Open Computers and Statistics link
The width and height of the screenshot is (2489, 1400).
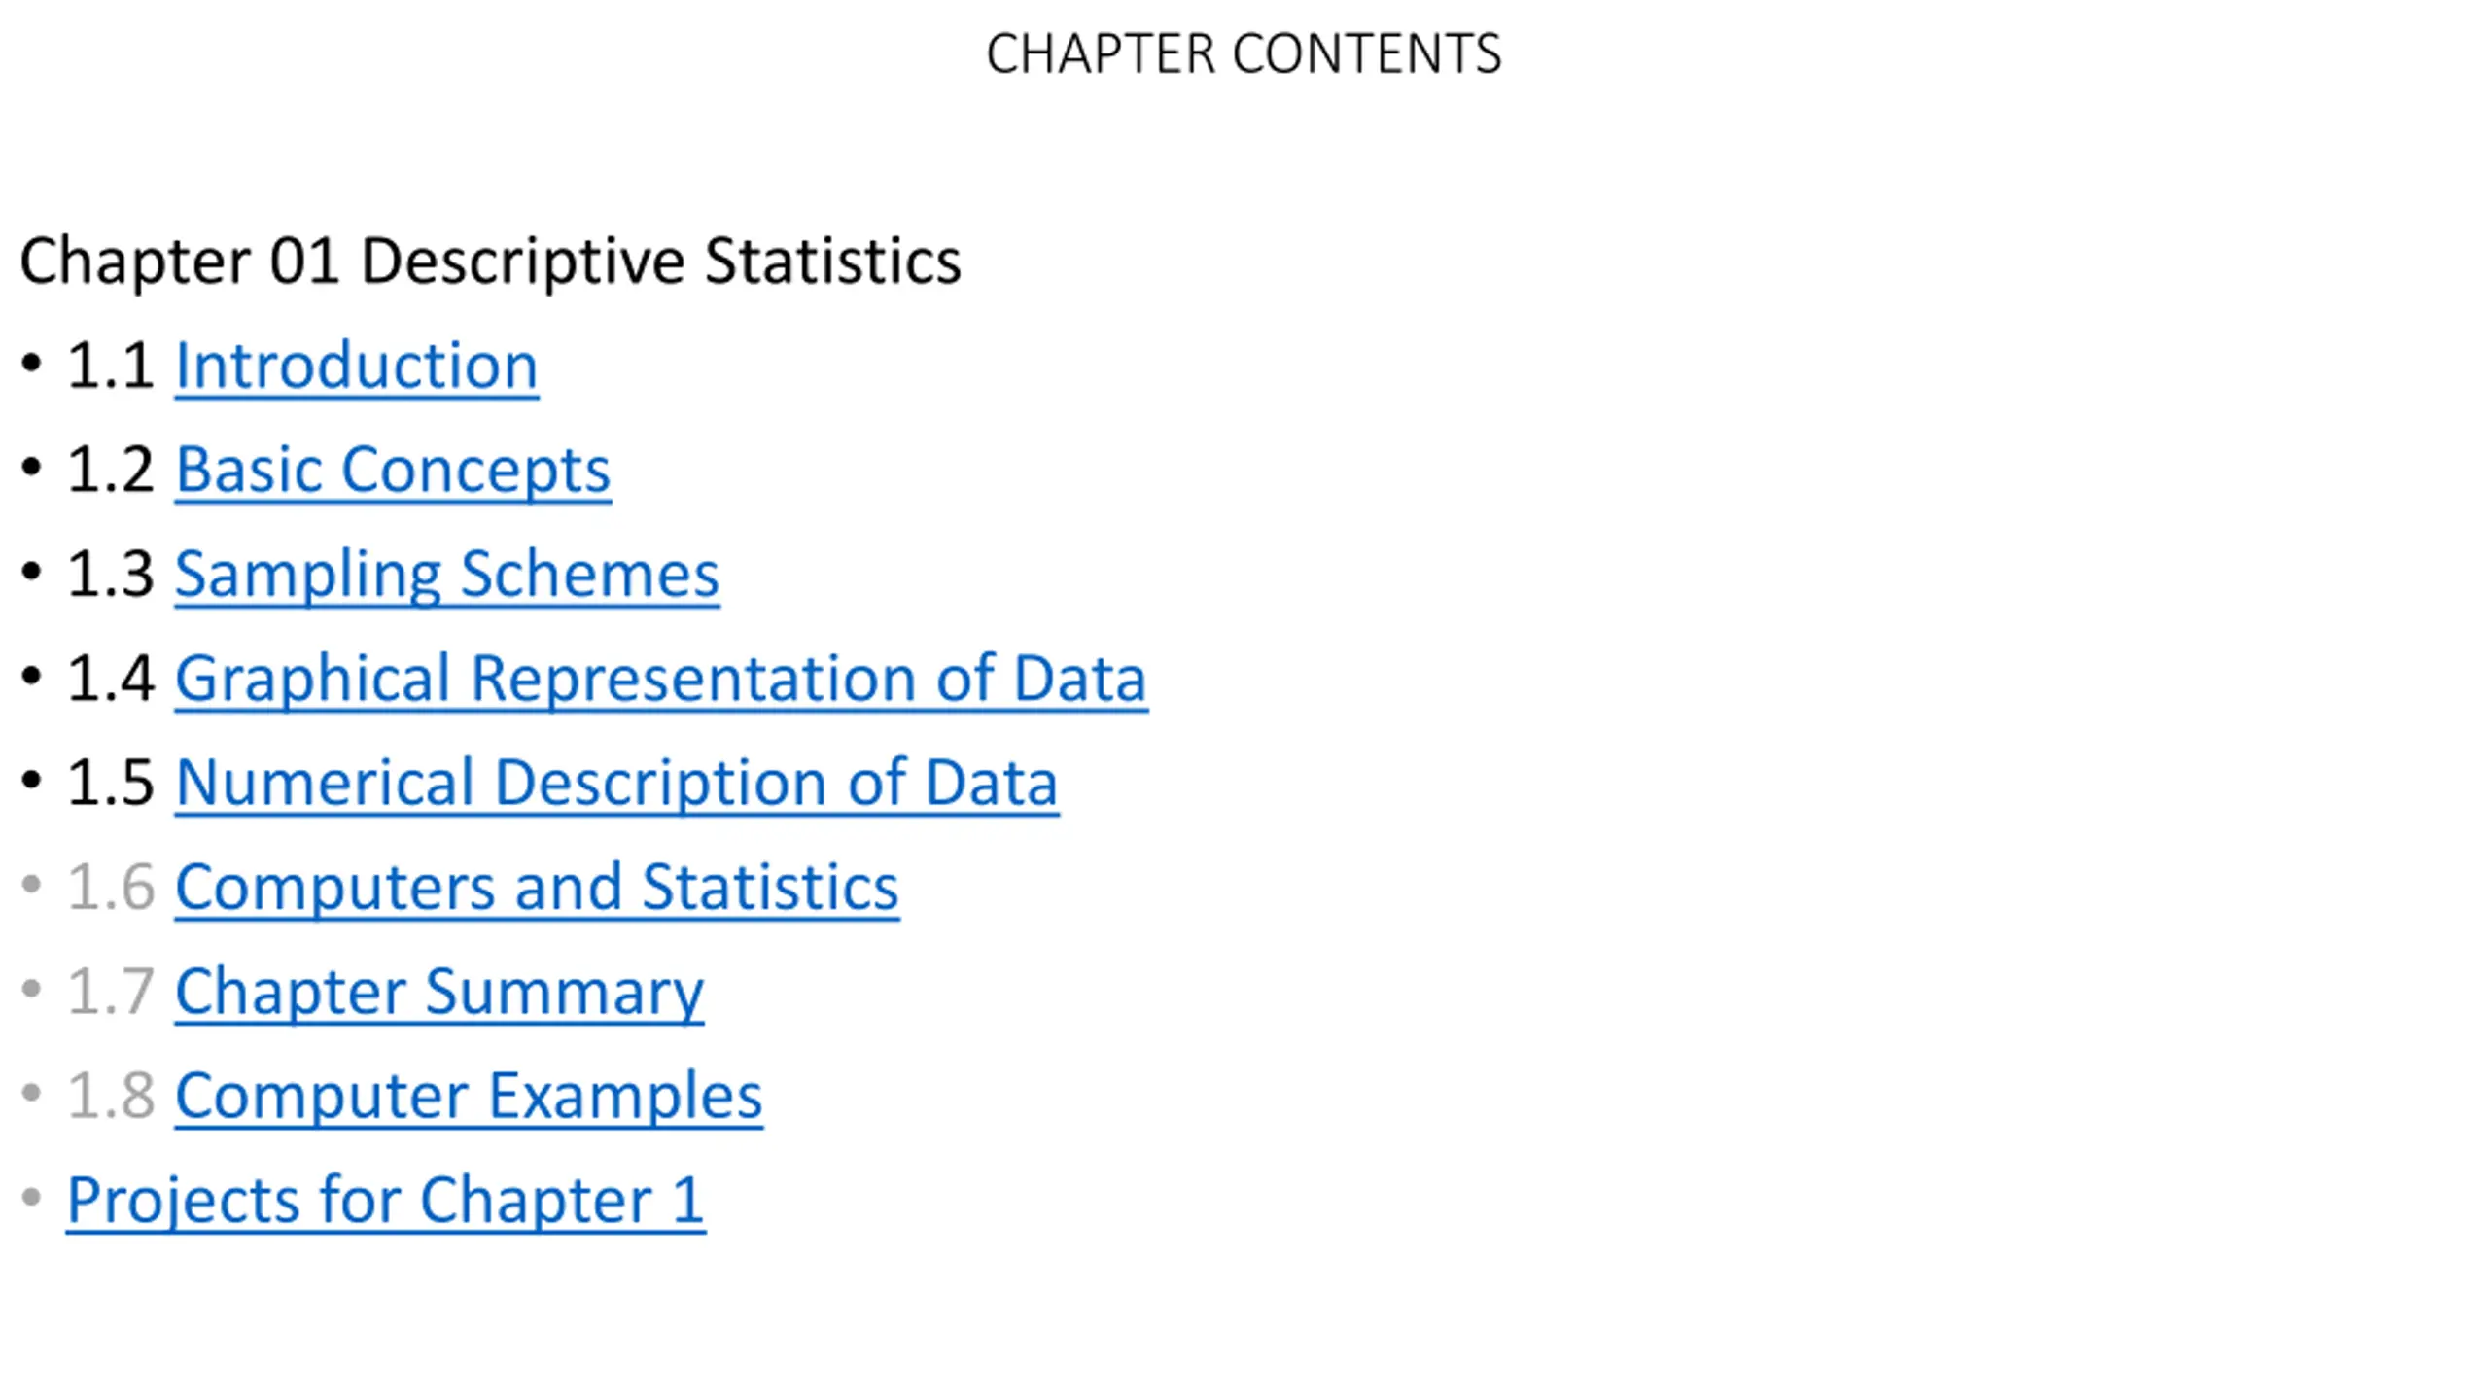pyautogui.click(x=537, y=888)
